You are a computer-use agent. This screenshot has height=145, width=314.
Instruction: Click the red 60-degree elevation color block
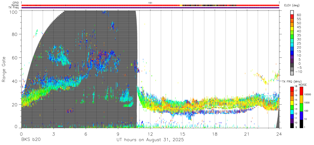[292, 16]
